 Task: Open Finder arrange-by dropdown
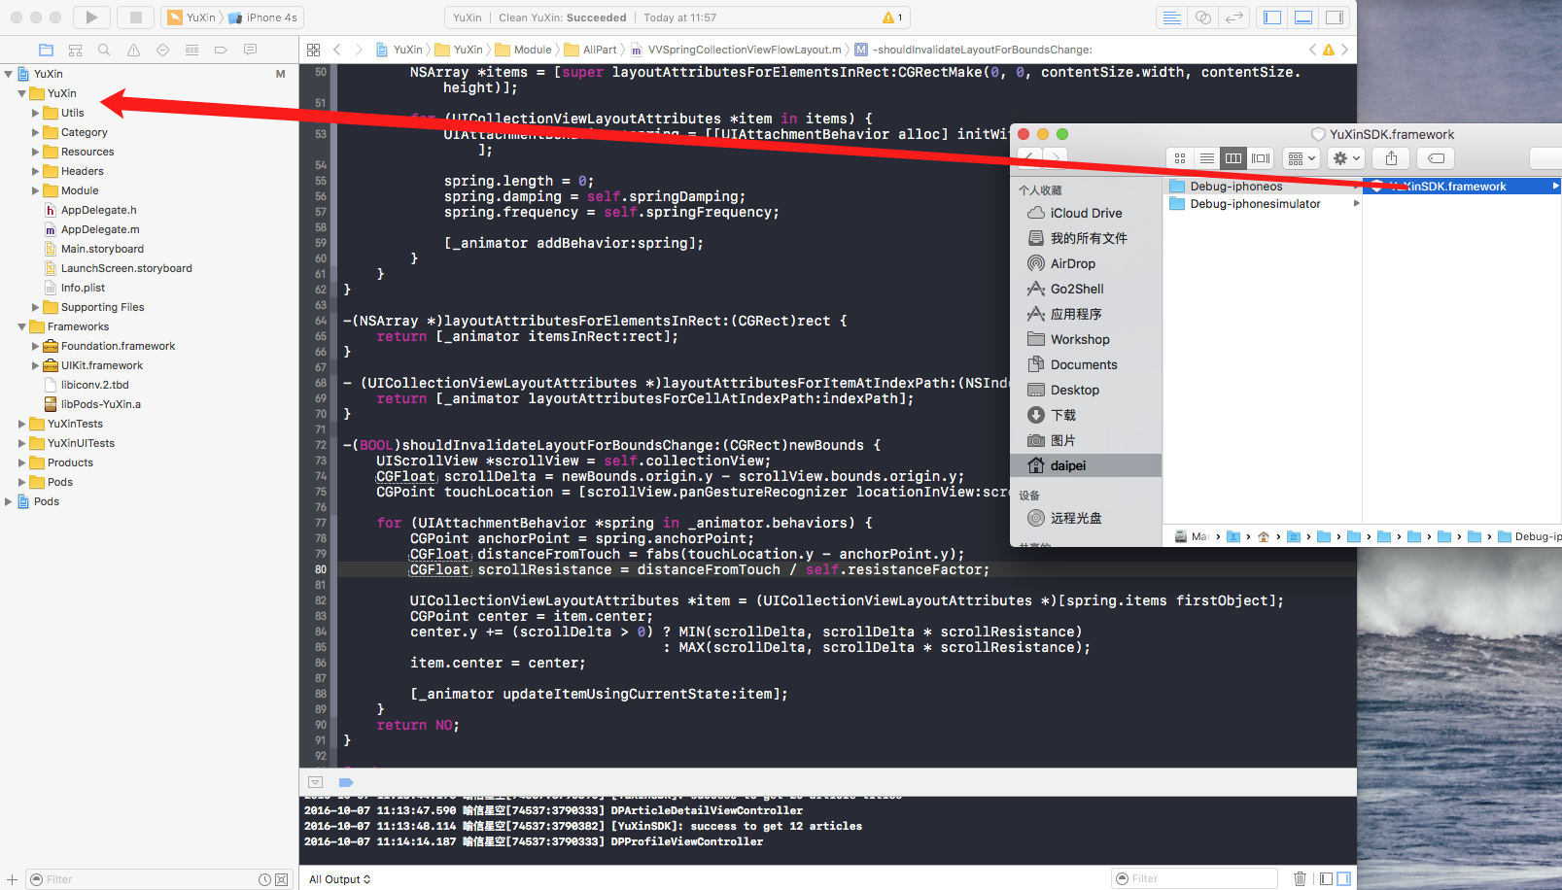pos(1302,158)
